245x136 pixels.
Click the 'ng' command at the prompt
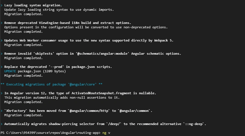[104, 133]
